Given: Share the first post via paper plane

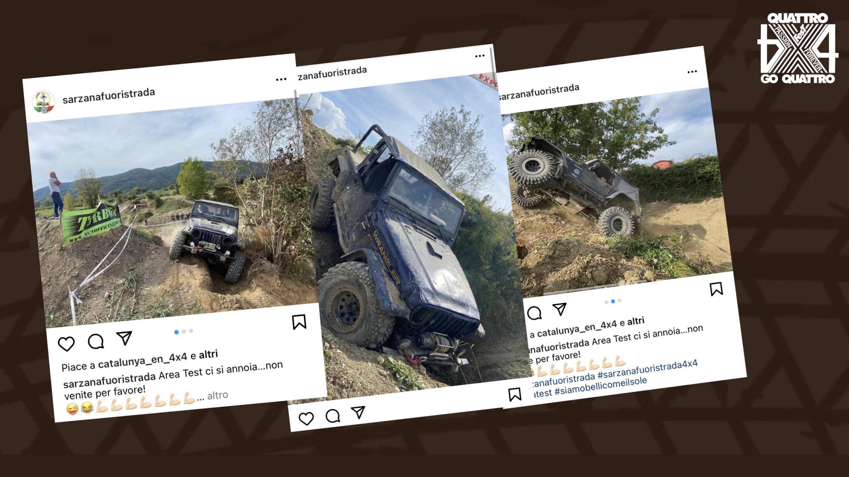Looking at the screenshot, I should click(x=124, y=338).
